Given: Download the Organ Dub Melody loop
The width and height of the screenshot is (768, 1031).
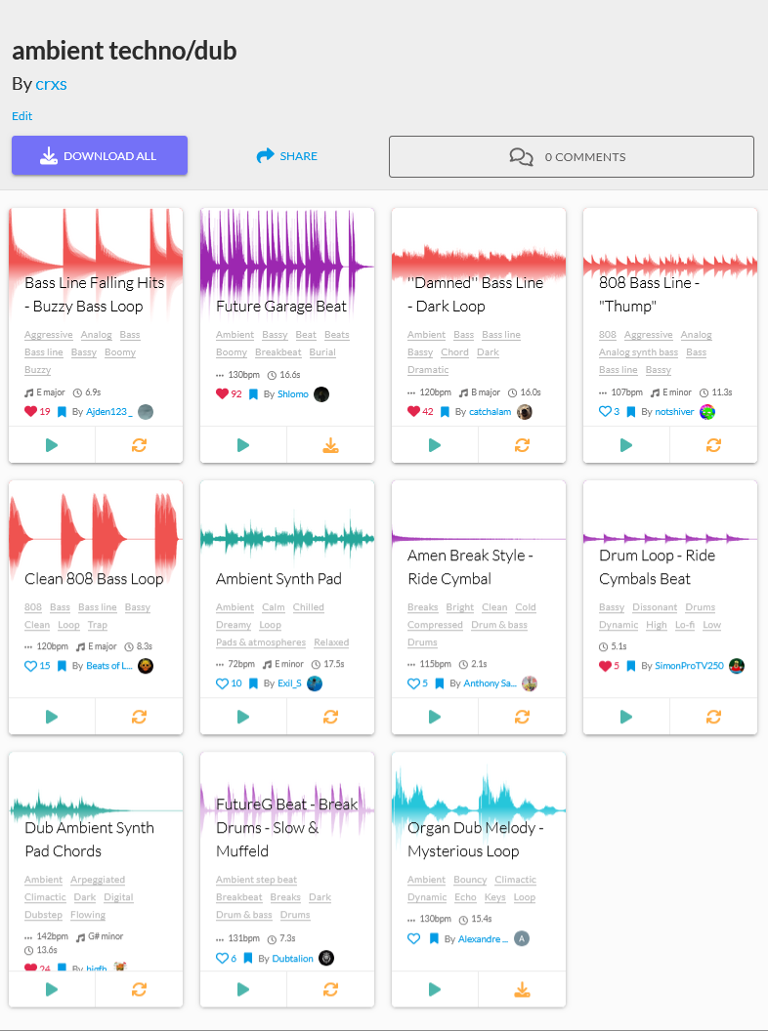Looking at the screenshot, I should [522, 989].
